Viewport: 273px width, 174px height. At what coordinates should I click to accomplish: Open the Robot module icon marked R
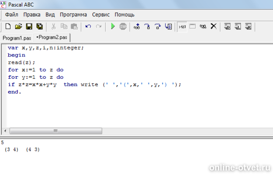tap(248, 27)
